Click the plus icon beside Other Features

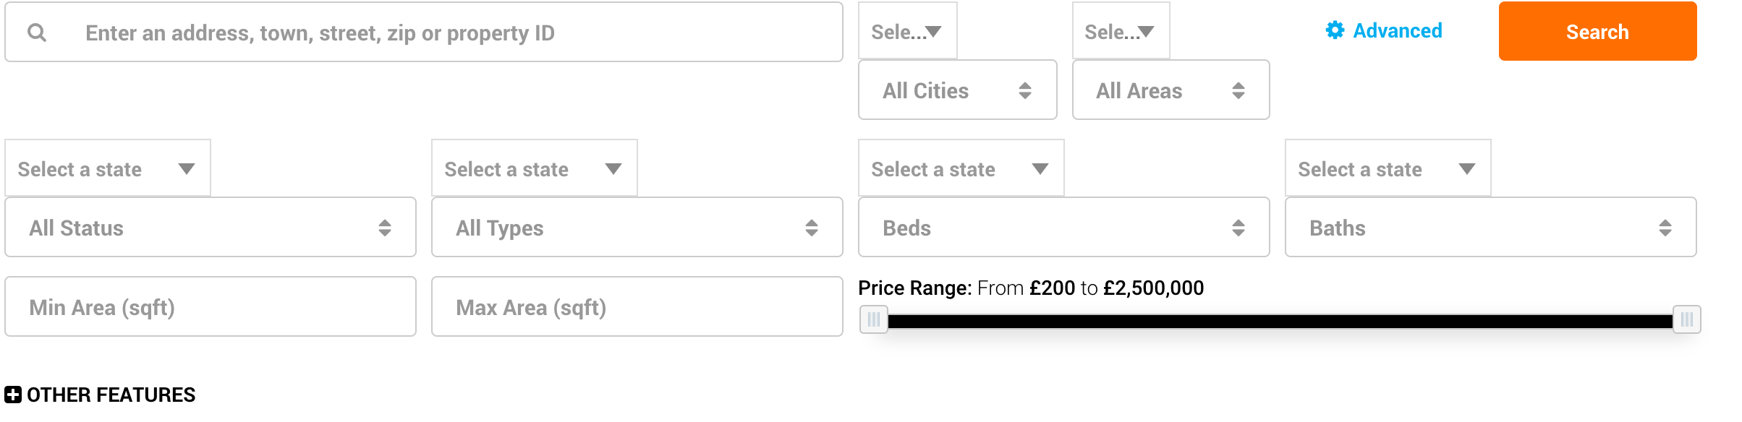click(x=13, y=395)
